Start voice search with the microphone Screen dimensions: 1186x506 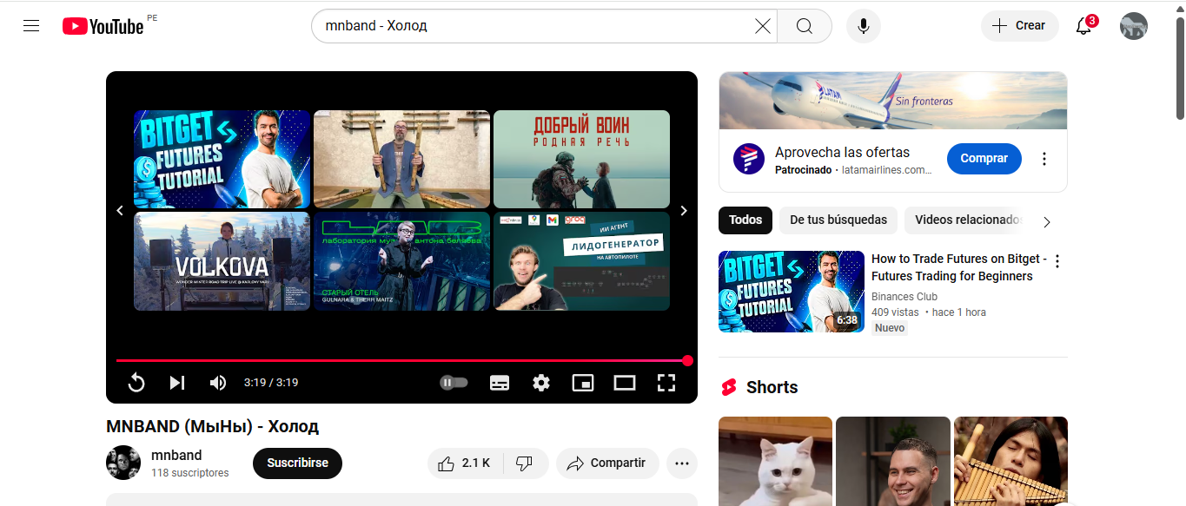(864, 26)
